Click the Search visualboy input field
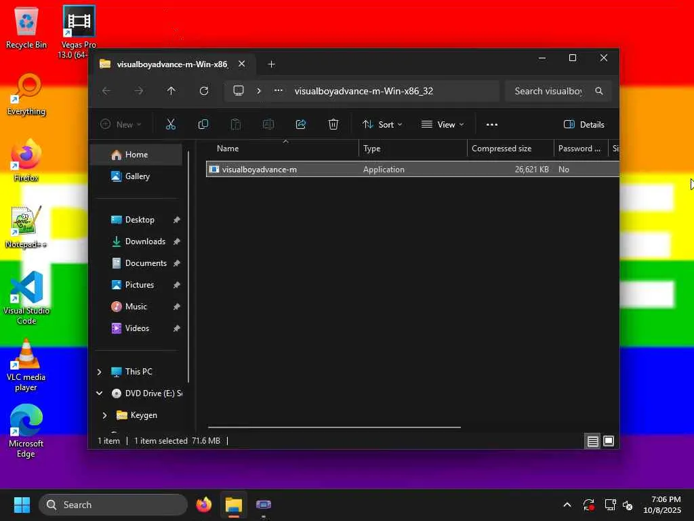This screenshot has height=521, width=694. [549, 91]
